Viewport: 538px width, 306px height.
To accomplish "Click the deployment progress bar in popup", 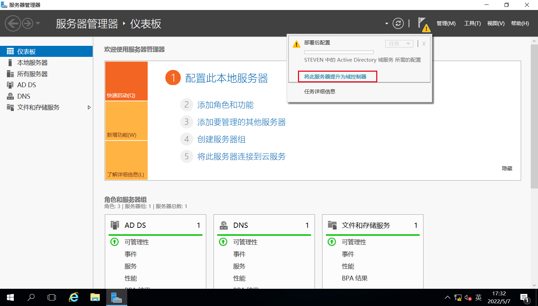I will tap(339, 52).
